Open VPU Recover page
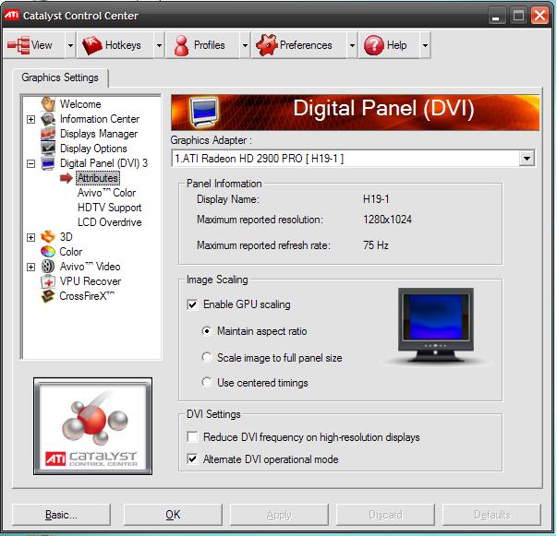557x536 pixels. coord(91,281)
